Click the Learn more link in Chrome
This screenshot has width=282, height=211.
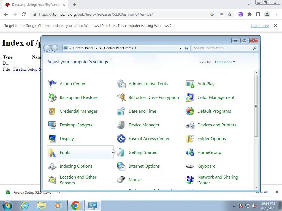click(260, 26)
